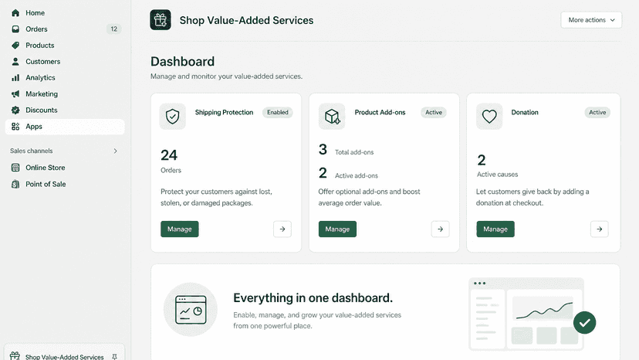The image size is (639, 360).
Task: Click the arrow button on Donation card
Action: 600,229
